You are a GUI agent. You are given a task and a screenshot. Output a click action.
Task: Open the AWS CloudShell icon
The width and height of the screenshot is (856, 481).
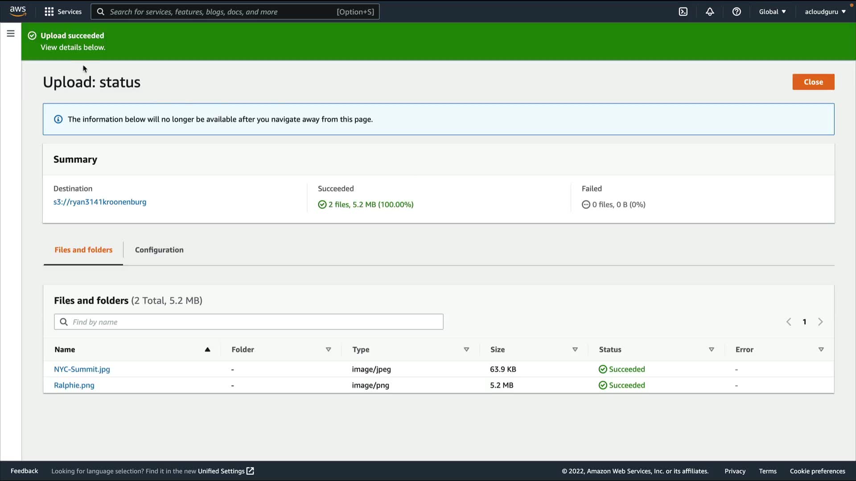tap(683, 12)
